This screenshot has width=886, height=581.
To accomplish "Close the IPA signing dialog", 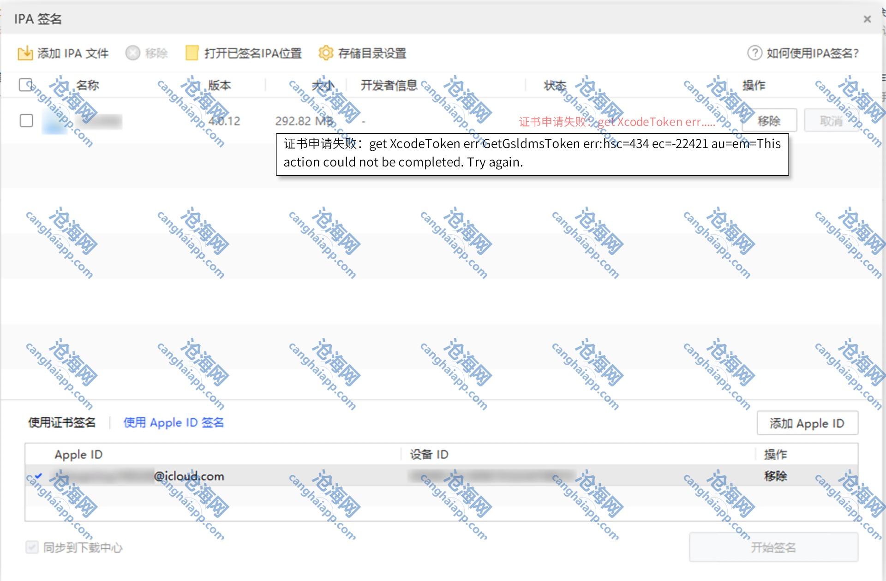I will [867, 19].
